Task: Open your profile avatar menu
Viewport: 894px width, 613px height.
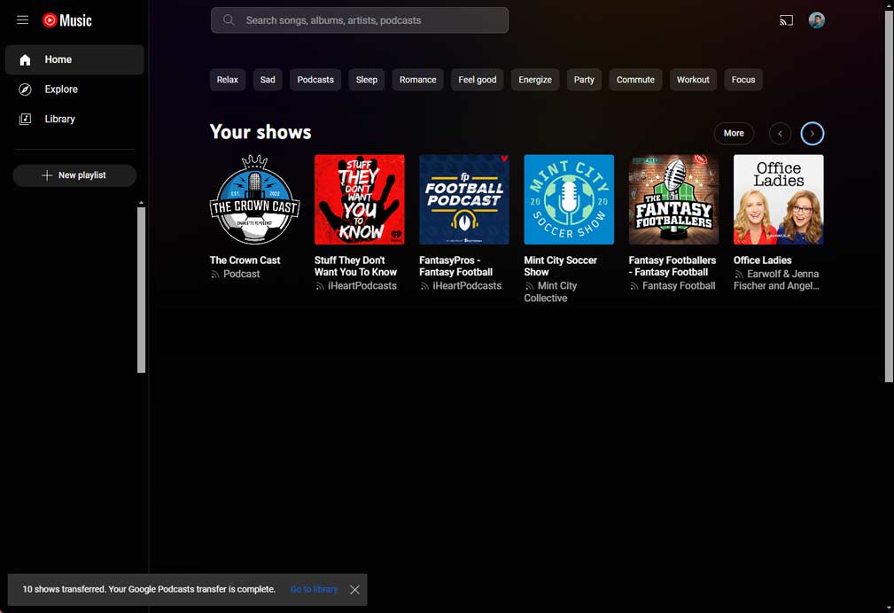Action: tap(816, 19)
